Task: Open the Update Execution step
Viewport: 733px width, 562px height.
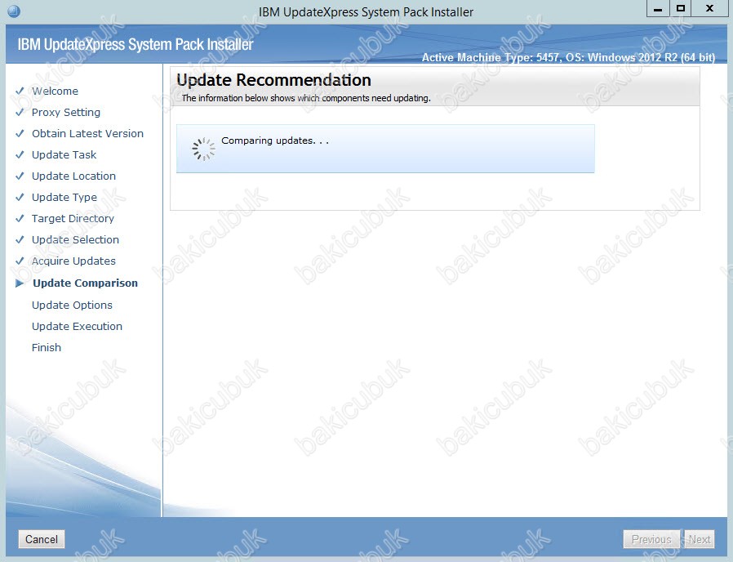Action: point(77,326)
